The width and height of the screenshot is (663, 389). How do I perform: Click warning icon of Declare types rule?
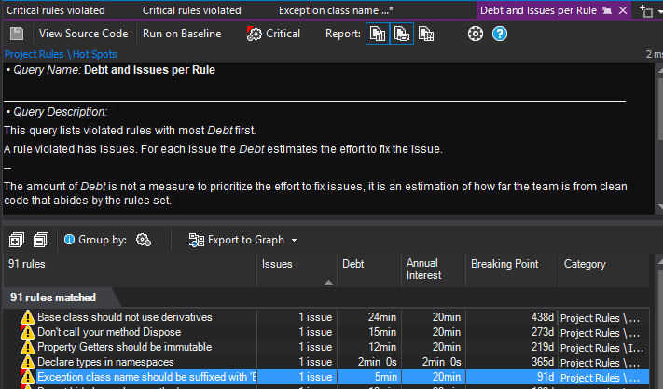click(x=27, y=362)
